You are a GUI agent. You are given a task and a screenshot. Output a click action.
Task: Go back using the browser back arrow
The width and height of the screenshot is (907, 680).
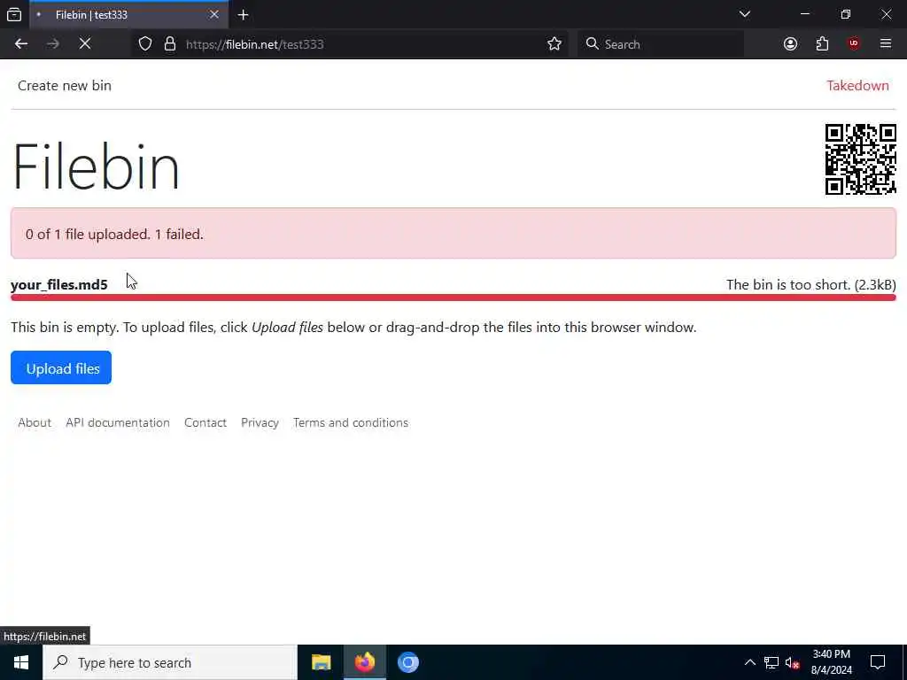(21, 44)
